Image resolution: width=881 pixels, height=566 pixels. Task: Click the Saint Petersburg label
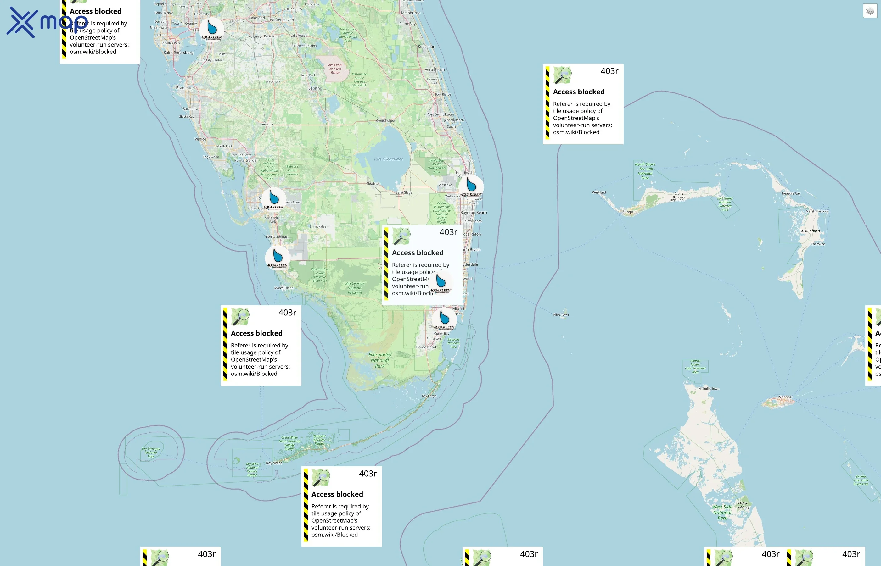pos(178,53)
